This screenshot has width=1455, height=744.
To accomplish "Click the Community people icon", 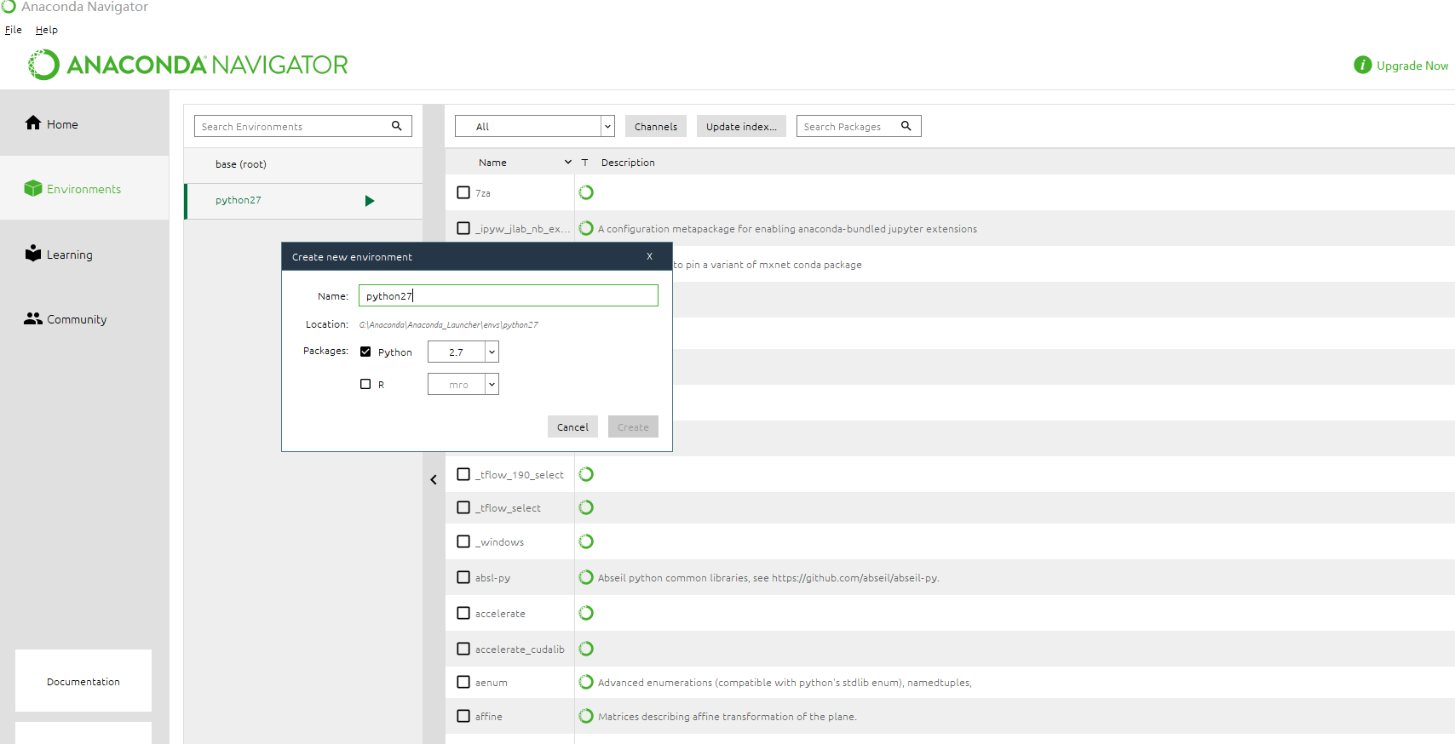I will pos(33,318).
